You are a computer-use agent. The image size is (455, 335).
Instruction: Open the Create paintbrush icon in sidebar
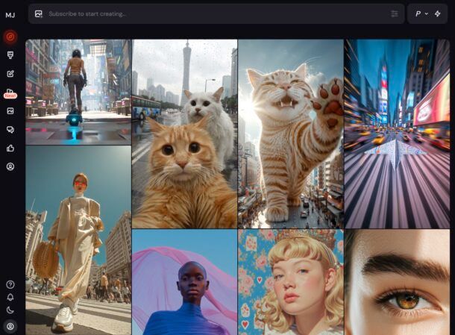point(10,55)
